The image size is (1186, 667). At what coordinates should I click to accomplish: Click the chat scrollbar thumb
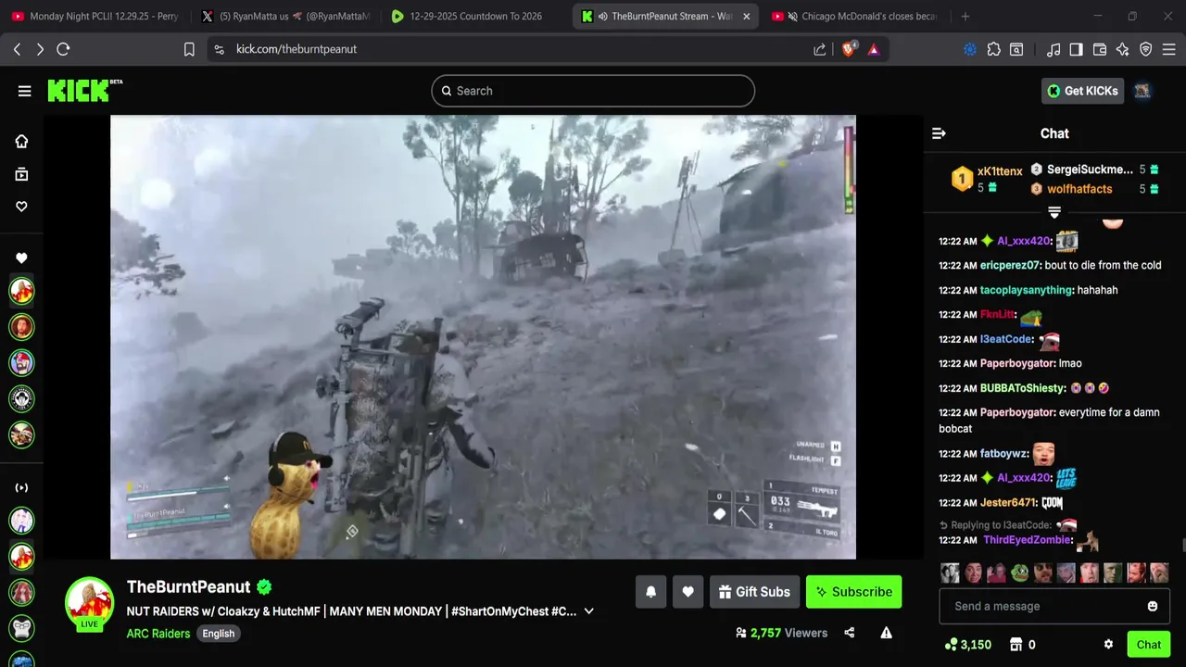pyautogui.click(x=1182, y=545)
